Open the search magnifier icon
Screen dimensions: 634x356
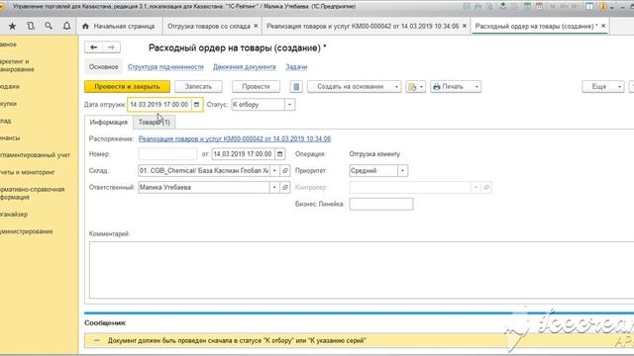pyautogui.click(x=49, y=27)
